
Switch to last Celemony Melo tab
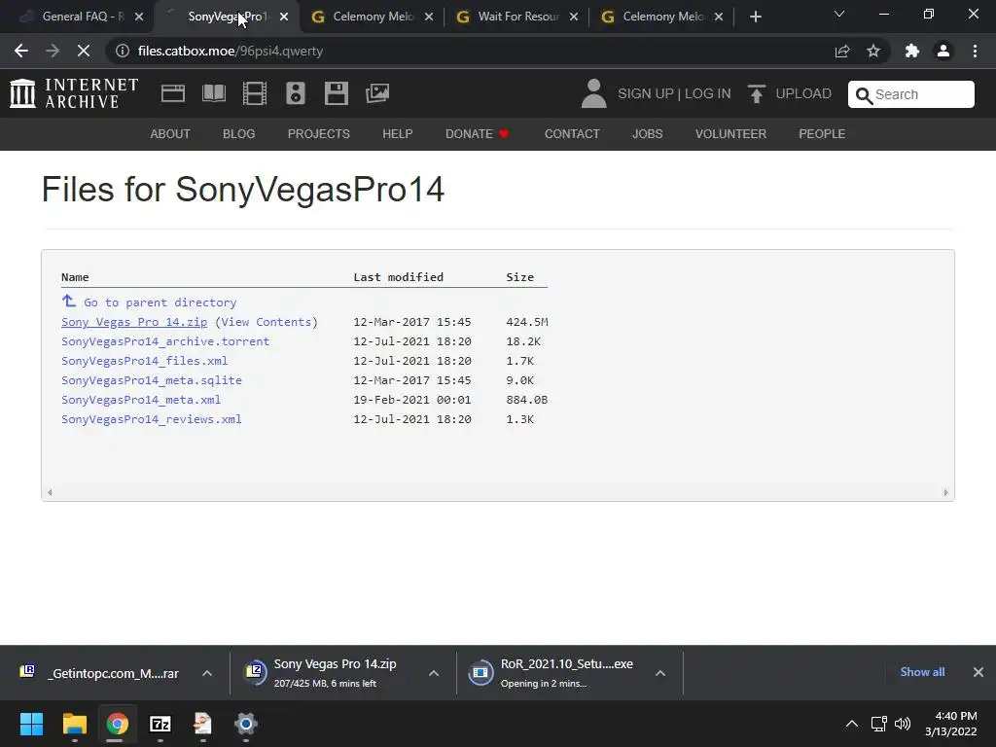[x=661, y=17]
